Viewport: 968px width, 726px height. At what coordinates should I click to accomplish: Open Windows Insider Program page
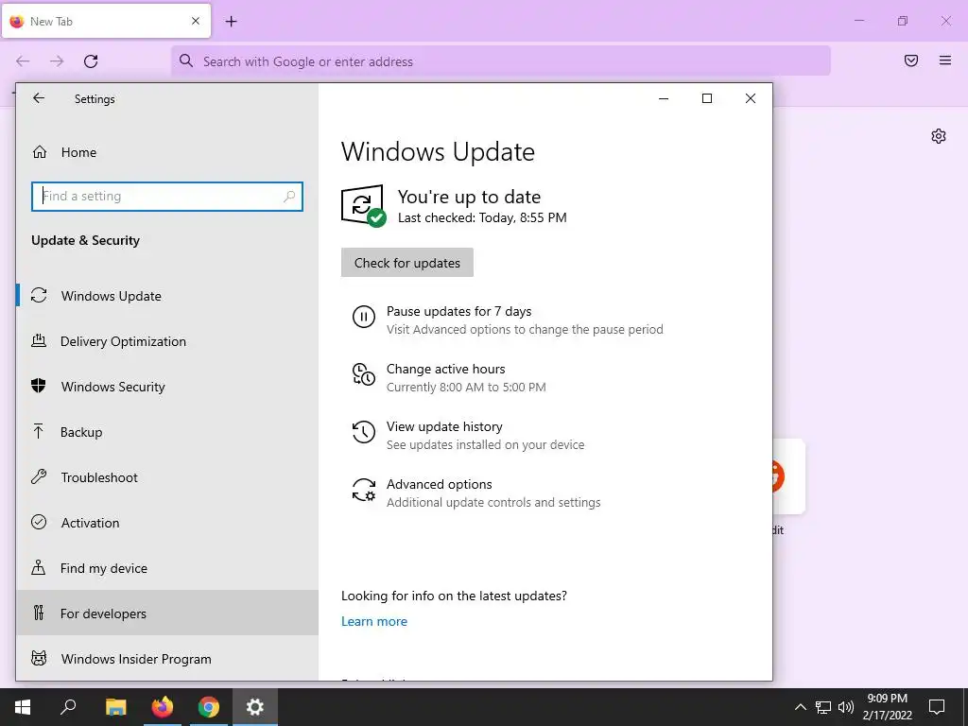point(166,659)
